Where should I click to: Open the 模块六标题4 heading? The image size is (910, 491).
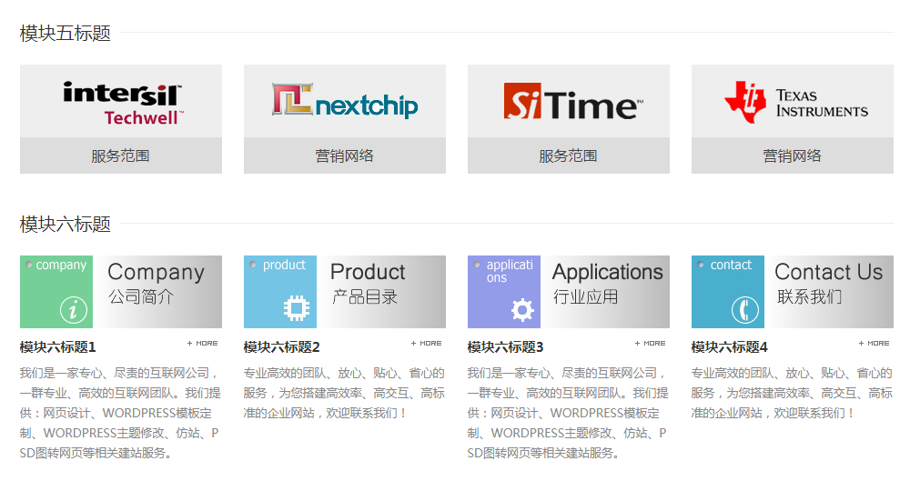729,347
